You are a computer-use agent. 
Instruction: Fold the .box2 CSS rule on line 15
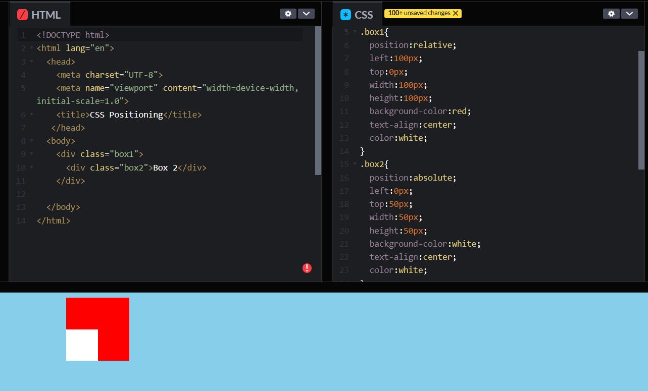pos(355,164)
